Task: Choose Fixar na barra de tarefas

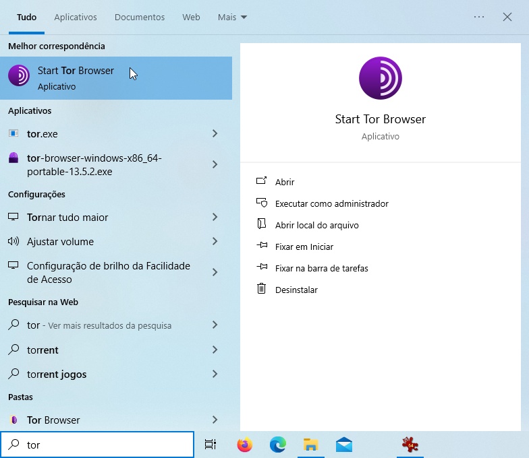Action: [321, 268]
